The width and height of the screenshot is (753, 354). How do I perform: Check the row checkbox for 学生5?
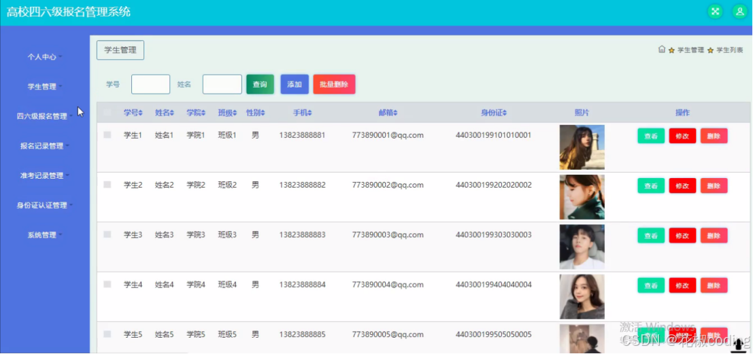(x=107, y=334)
